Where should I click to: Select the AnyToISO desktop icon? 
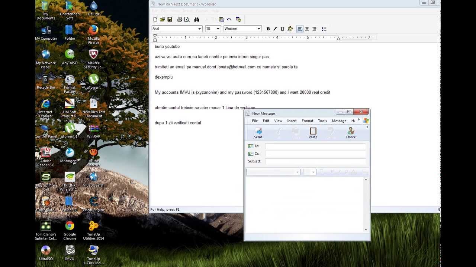click(x=70, y=57)
